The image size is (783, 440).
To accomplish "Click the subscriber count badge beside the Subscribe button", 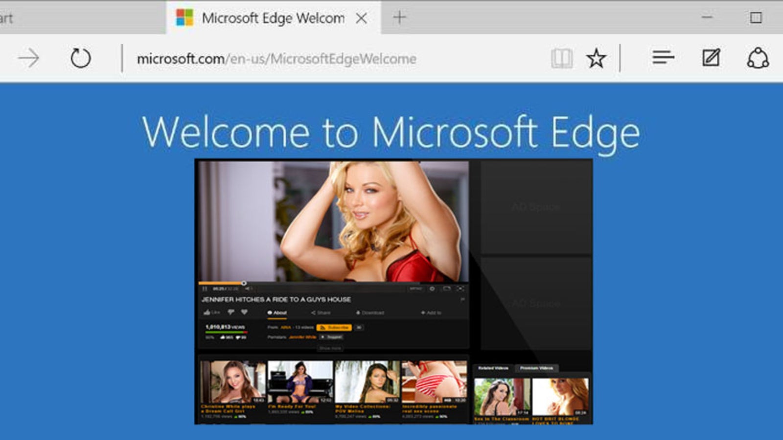I will 359,328.
